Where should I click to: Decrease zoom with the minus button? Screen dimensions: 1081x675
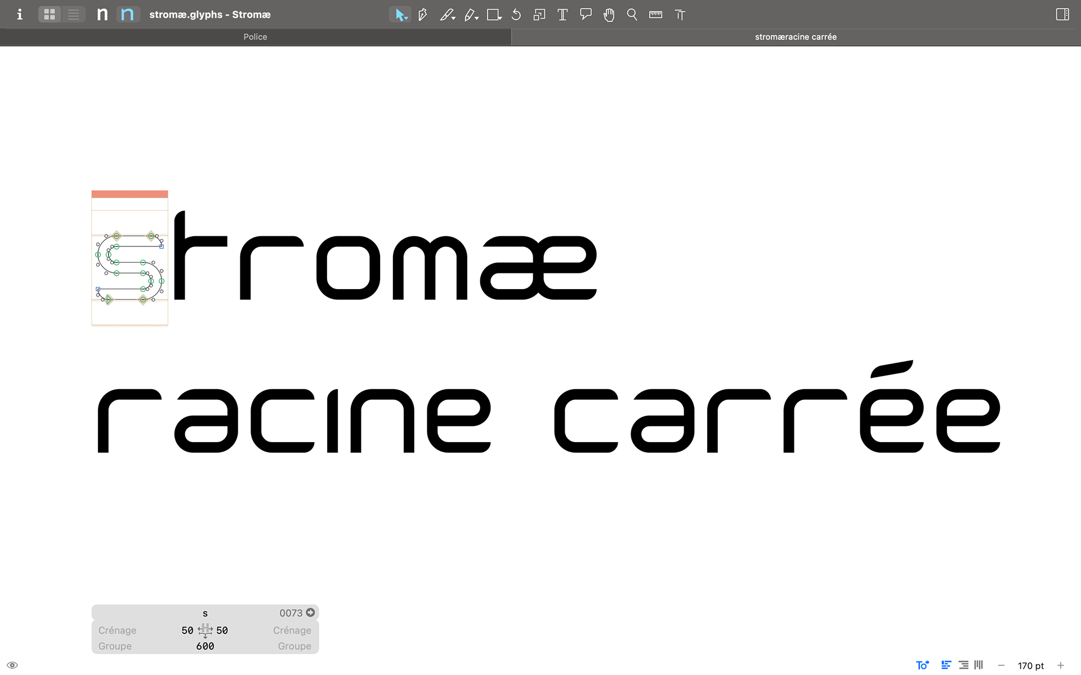[x=1001, y=665]
